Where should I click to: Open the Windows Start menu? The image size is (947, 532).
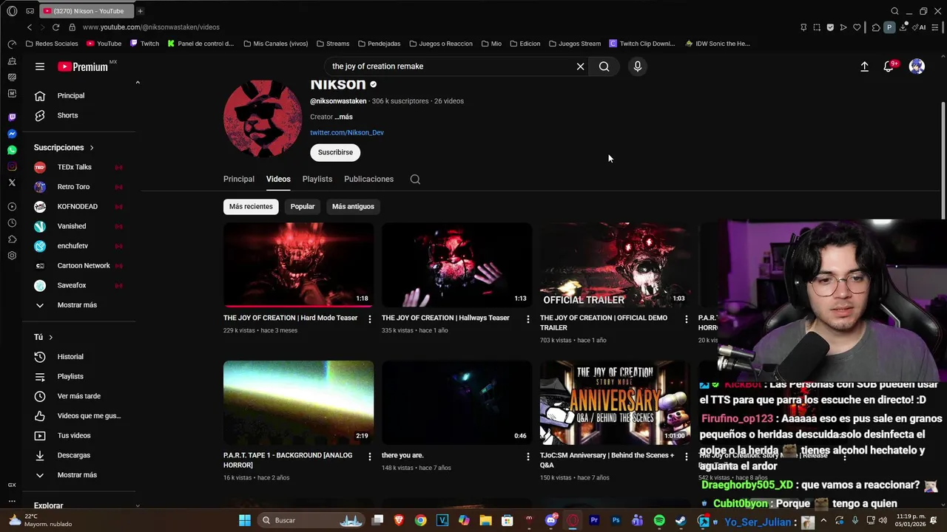(245, 520)
